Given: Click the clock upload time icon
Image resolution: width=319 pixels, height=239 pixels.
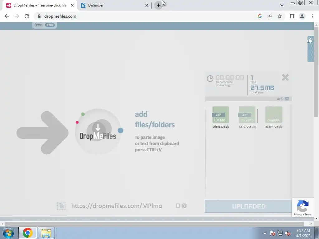Looking at the screenshot, I should (x=210, y=78).
